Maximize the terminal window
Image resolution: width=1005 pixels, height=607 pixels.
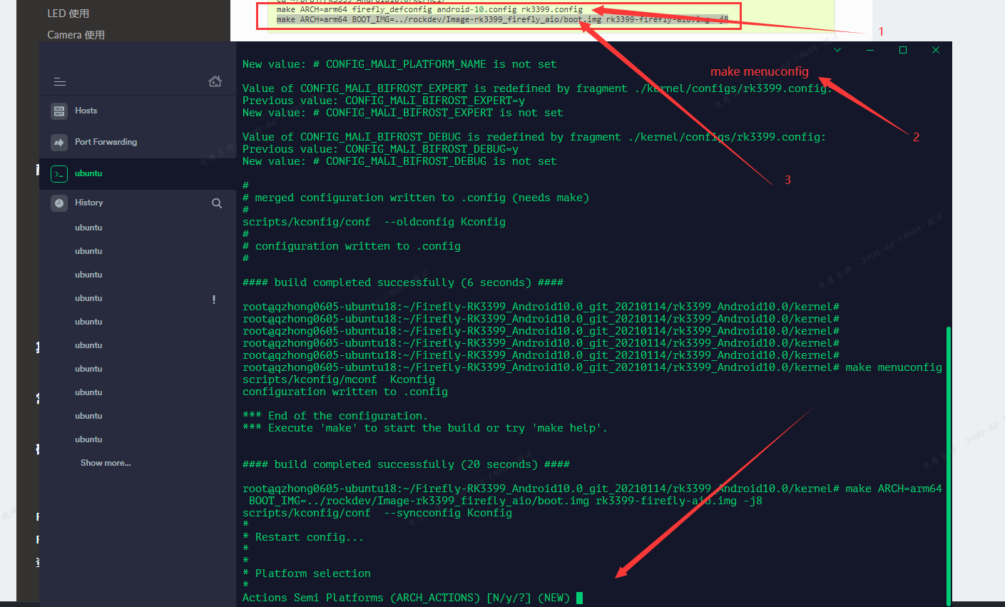point(903,50)
